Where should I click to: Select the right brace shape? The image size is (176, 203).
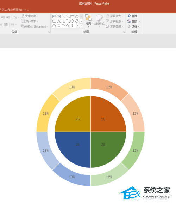[x=77, y=26]
